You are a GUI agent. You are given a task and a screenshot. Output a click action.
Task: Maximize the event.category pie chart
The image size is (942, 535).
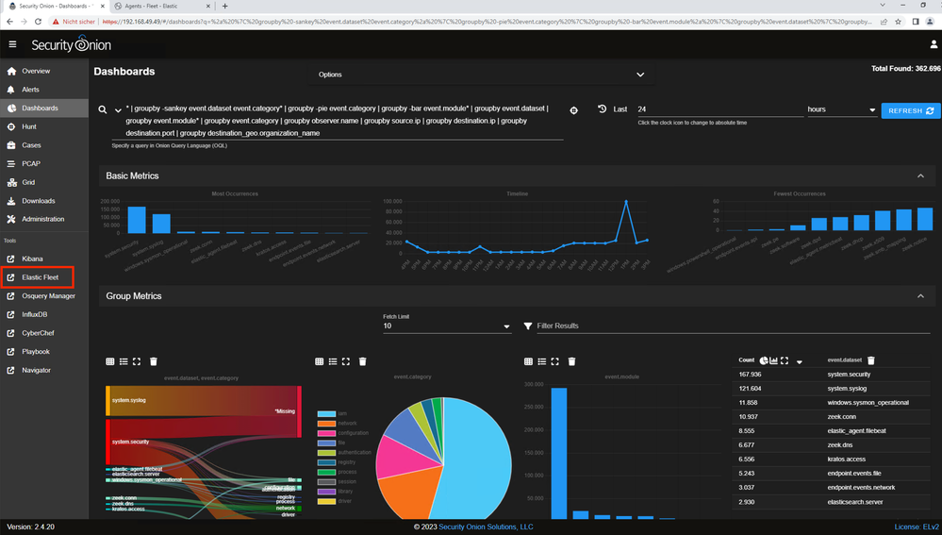click(x=346, y=361)
